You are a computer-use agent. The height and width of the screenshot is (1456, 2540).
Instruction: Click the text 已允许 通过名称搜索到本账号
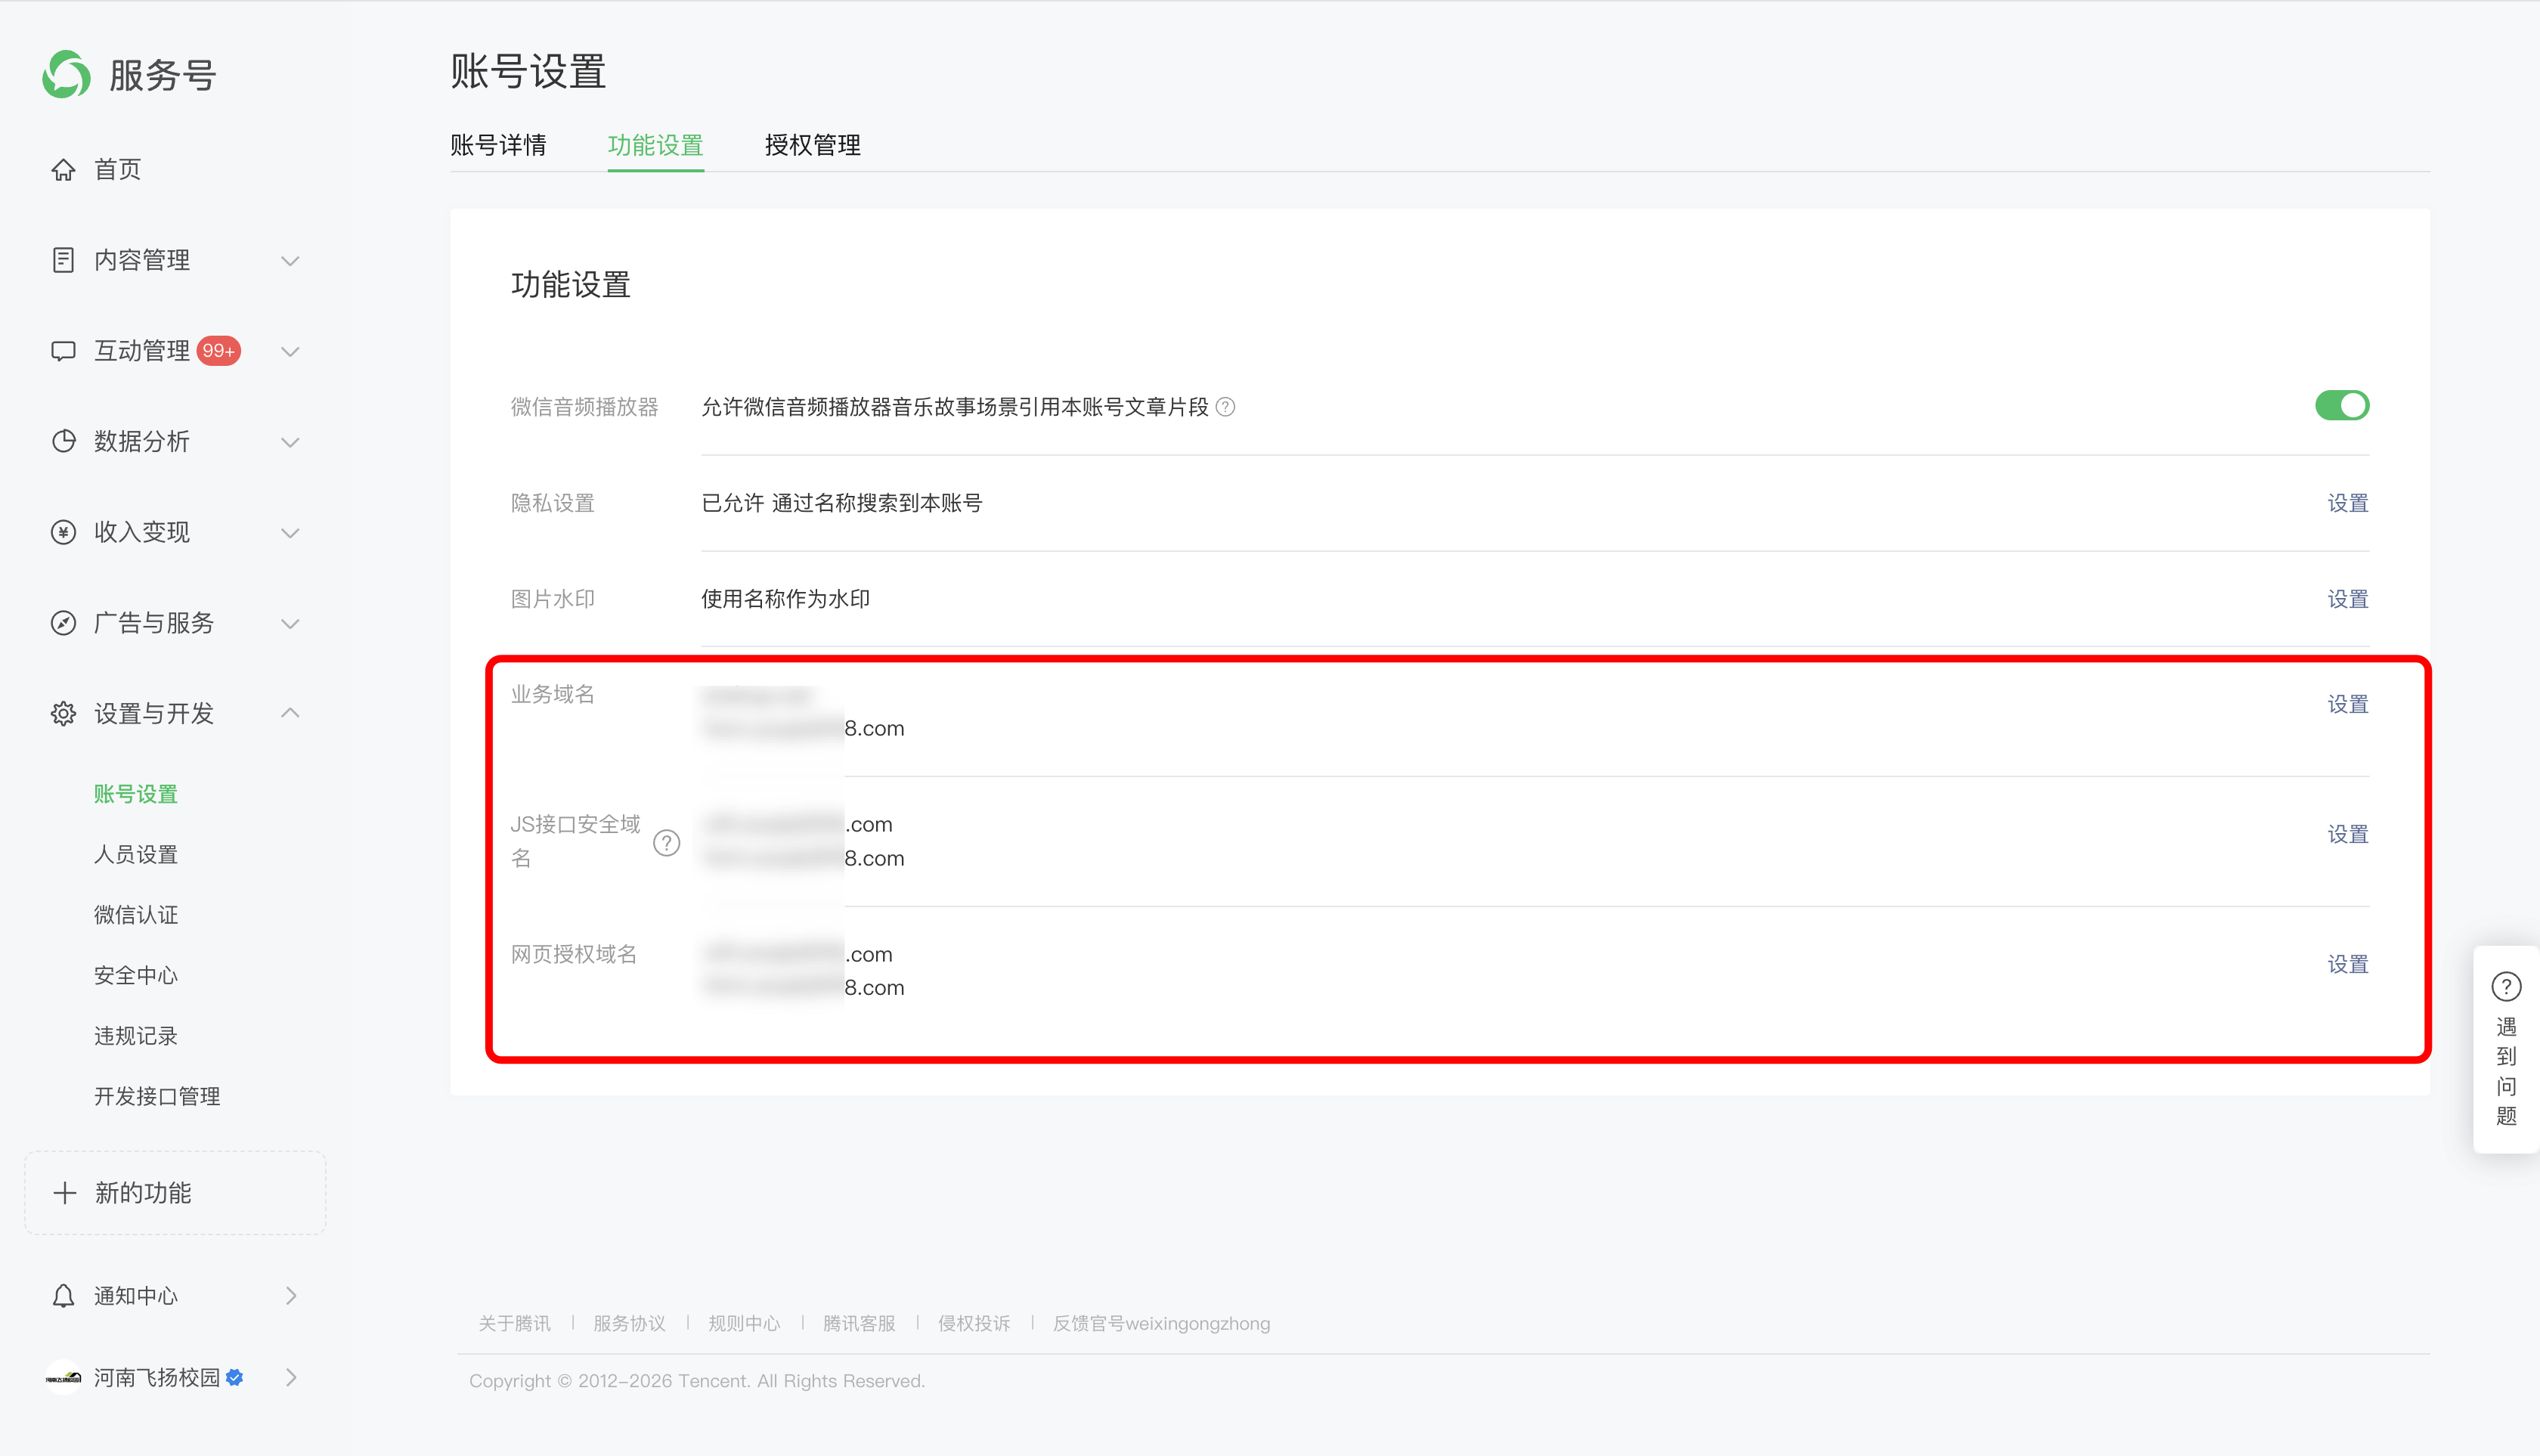tap(842, 503)
